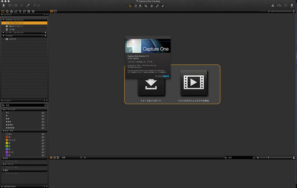
Task: Select the Pan hand cursor tool
Action: [x=135, y=6]
